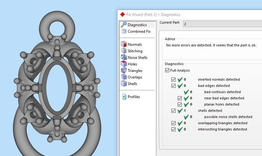Toggle near bad edges checkbox
Screen dimensions: 262x156
pos(180,98)
